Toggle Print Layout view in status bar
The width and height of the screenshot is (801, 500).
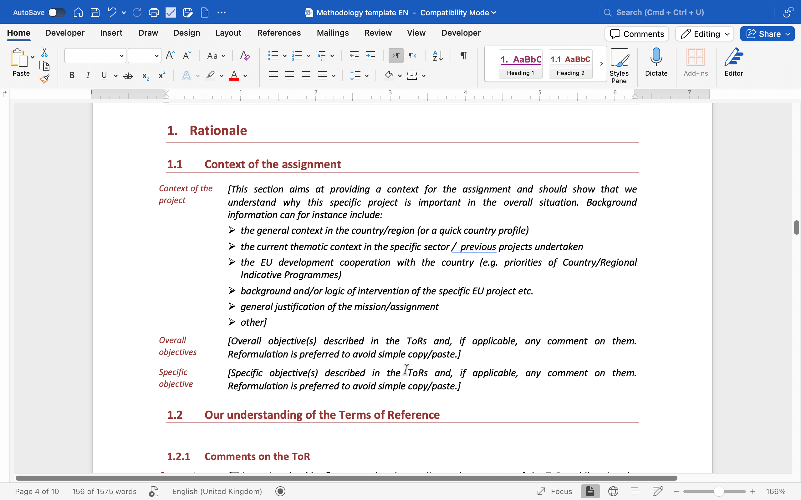pos(590,491)
